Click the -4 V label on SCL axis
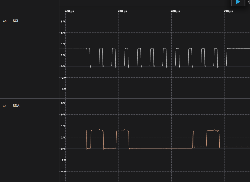The height and width of the screenshot is (182, 250). coord(63,89)
